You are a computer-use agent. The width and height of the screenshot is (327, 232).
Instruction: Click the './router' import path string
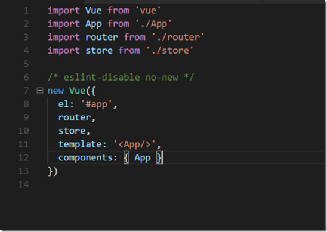pos(178,38)
